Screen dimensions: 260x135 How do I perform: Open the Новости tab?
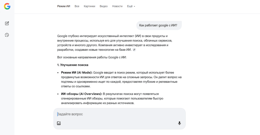[x=117, y=6]
